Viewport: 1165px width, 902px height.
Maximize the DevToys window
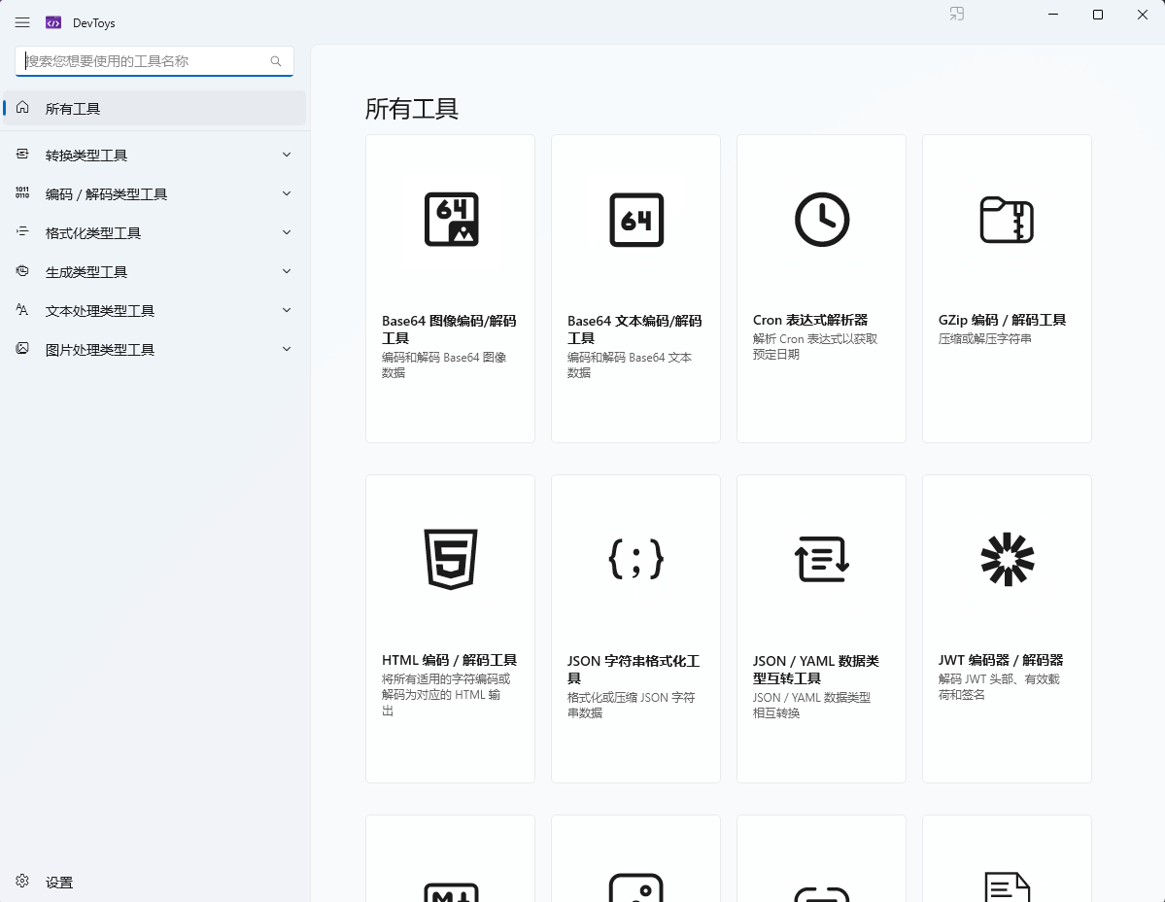click(1097, 15)
